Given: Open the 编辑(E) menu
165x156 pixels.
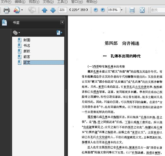Looking at the screenshot, I should coord(20,2).
